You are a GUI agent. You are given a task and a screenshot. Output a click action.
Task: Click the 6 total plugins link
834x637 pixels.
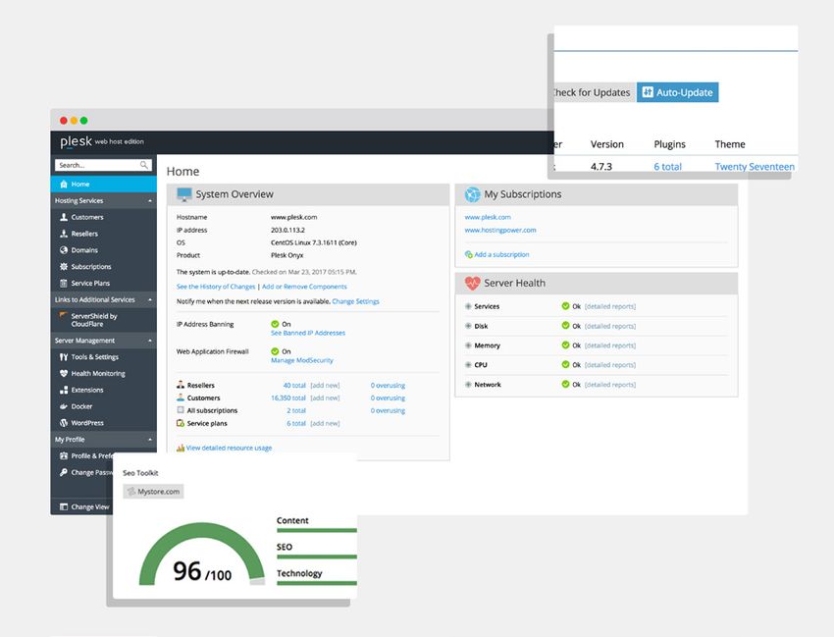pyautogui.click(x=667, y=167)
